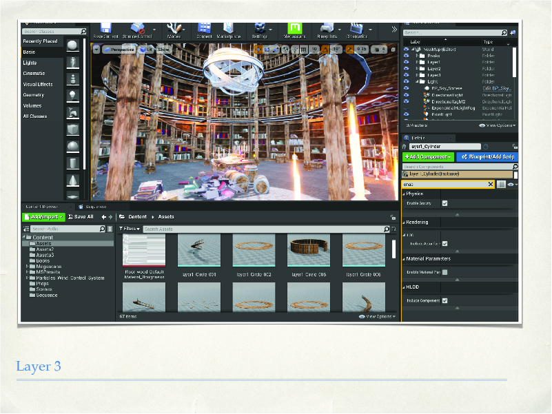The image size is (552, 414).
Task: Click the Settings toolbar icon
Action: 260,29
